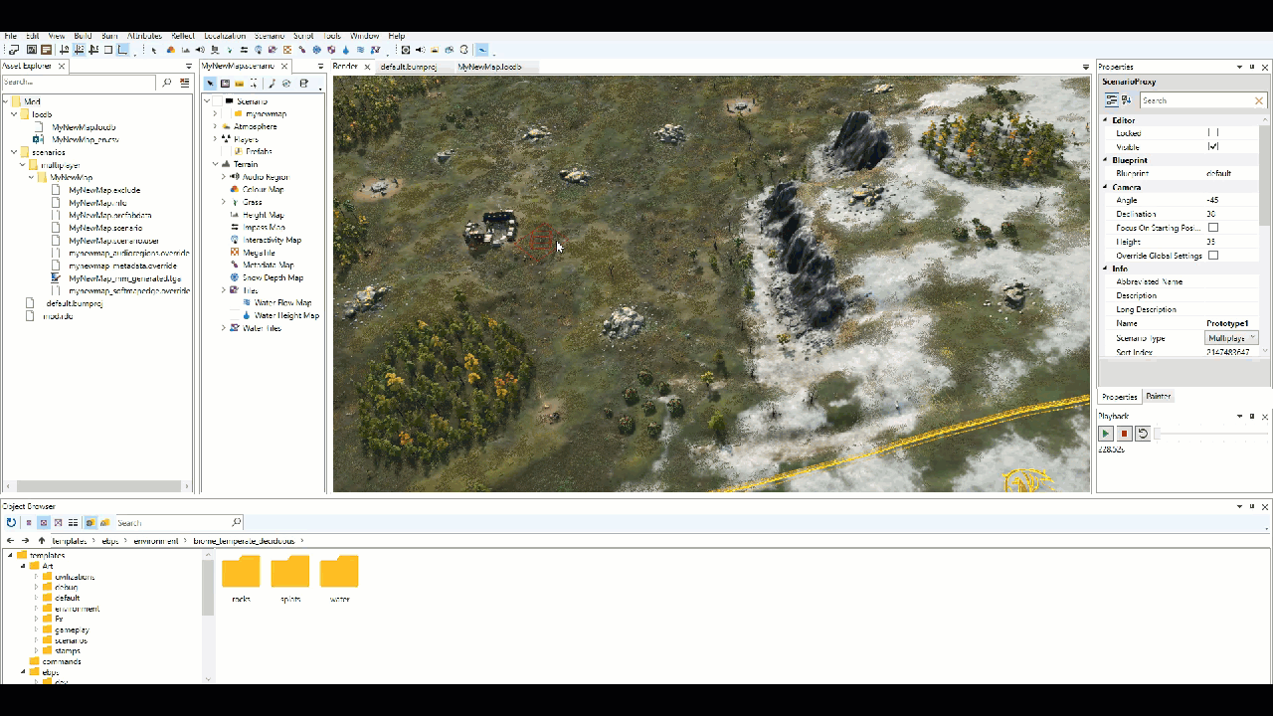Sort Properties alphabetically
Screen dimensions: 1273x716
click(1128, 100)
